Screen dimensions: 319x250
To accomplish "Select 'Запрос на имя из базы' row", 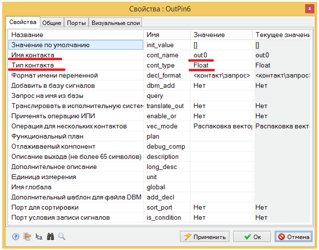I will coord(76,96).
